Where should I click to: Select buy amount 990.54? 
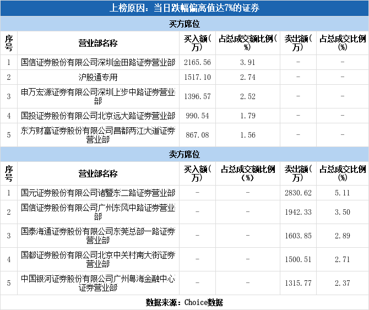click(198, 116)
